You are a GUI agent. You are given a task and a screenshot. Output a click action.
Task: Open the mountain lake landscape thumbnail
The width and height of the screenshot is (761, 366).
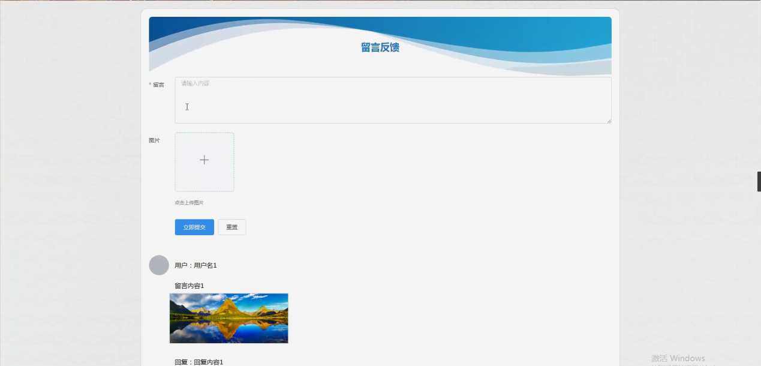point(228,318)
